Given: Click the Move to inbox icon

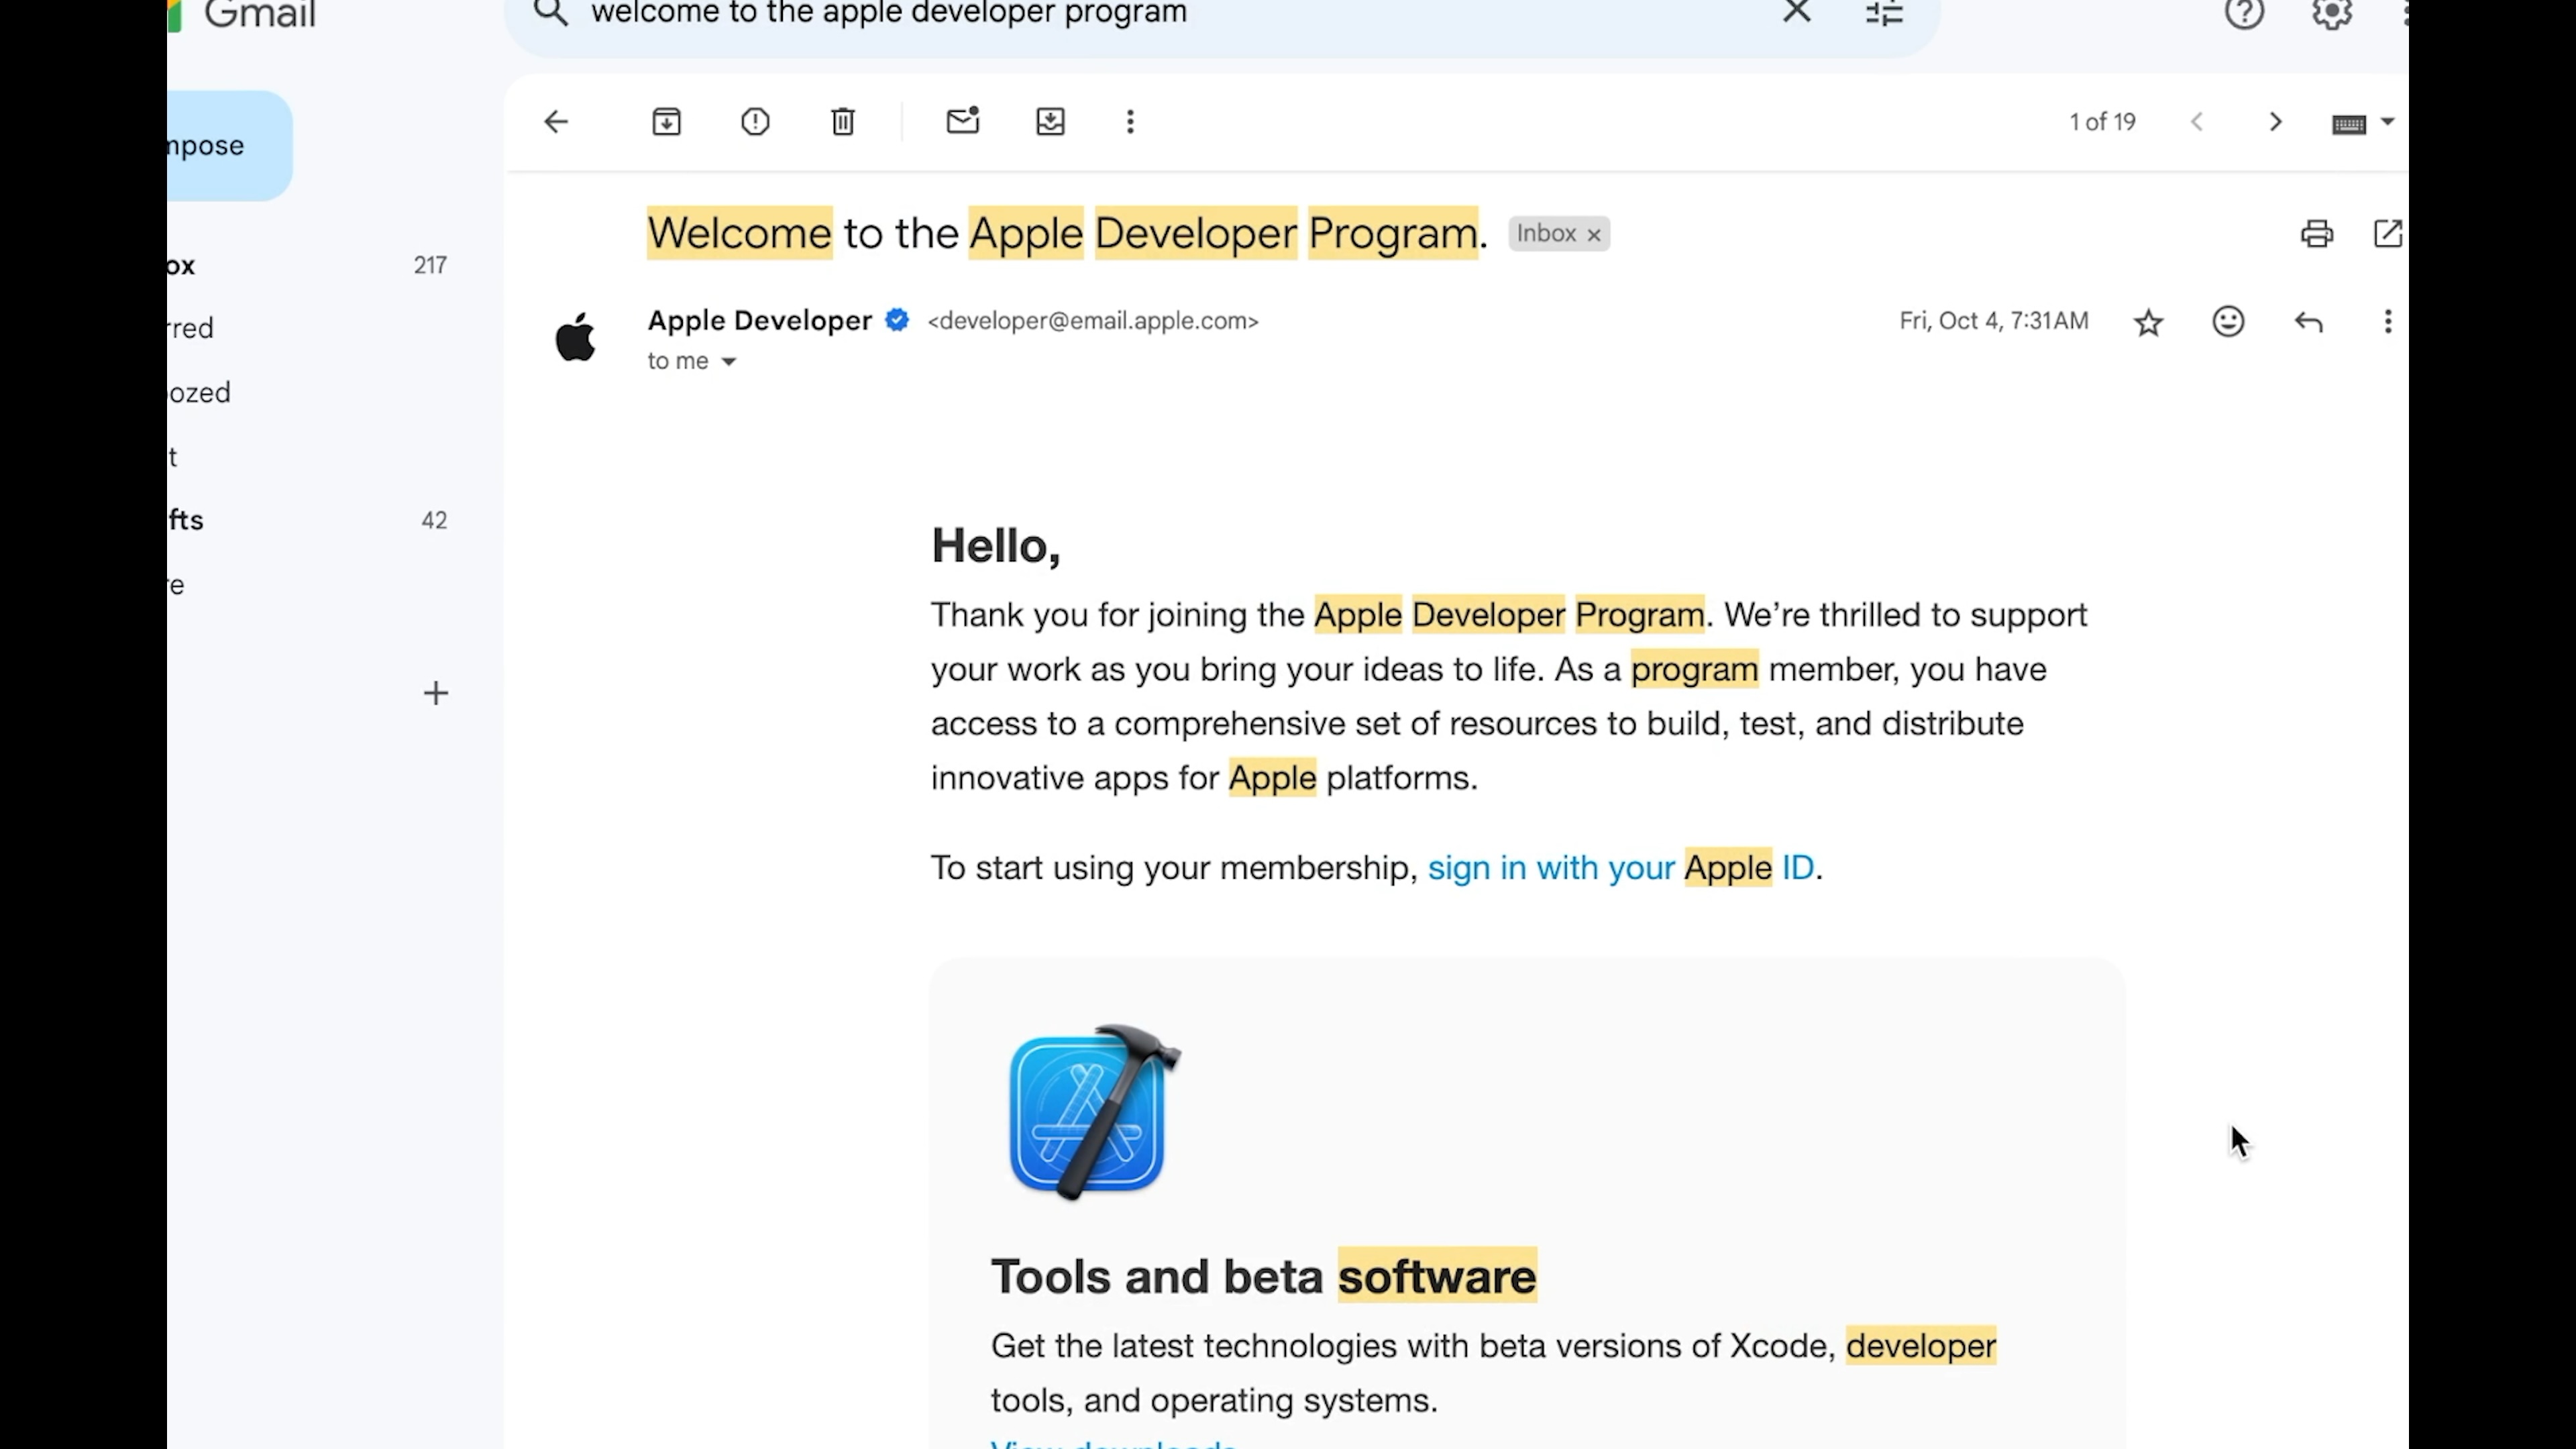Looking at the screenshot, I should (1050, 122).
